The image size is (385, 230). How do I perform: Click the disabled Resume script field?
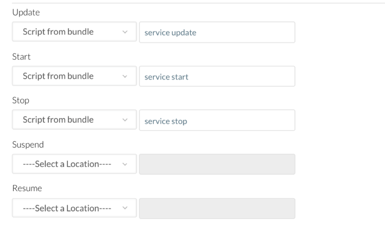pyautogui.click(x=217, y=208)
